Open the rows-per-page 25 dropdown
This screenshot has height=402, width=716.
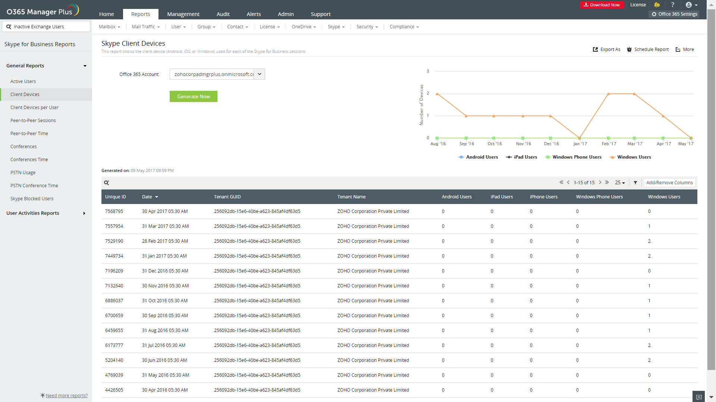point(620,183)
